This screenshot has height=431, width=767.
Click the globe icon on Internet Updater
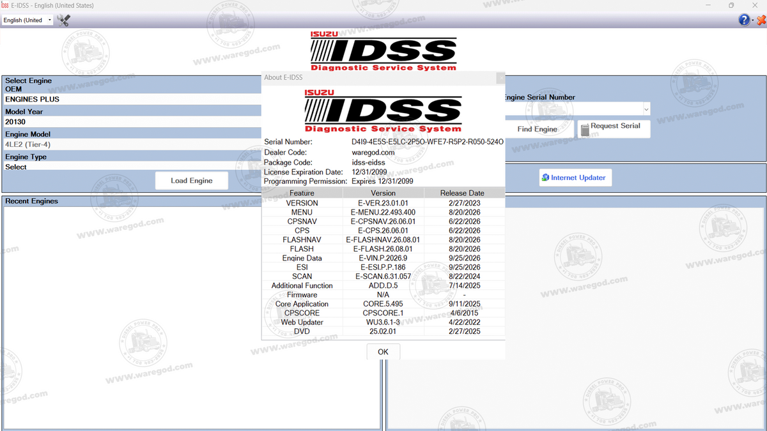545,178
